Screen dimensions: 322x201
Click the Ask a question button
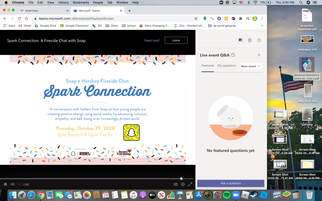coord(231,183)
